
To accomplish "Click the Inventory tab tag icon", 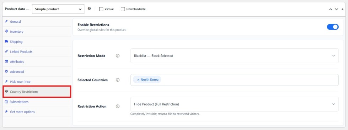I will click(6, 31).
